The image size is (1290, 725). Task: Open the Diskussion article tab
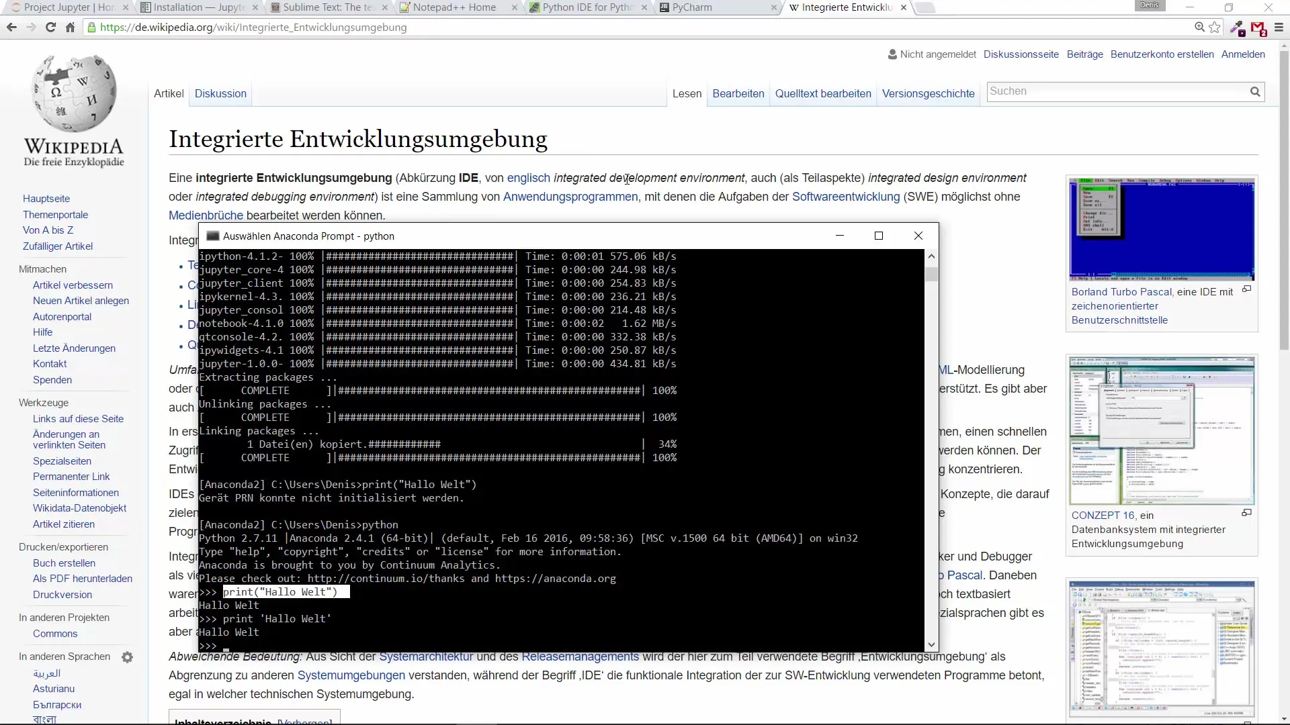click(x=220, y=94)
